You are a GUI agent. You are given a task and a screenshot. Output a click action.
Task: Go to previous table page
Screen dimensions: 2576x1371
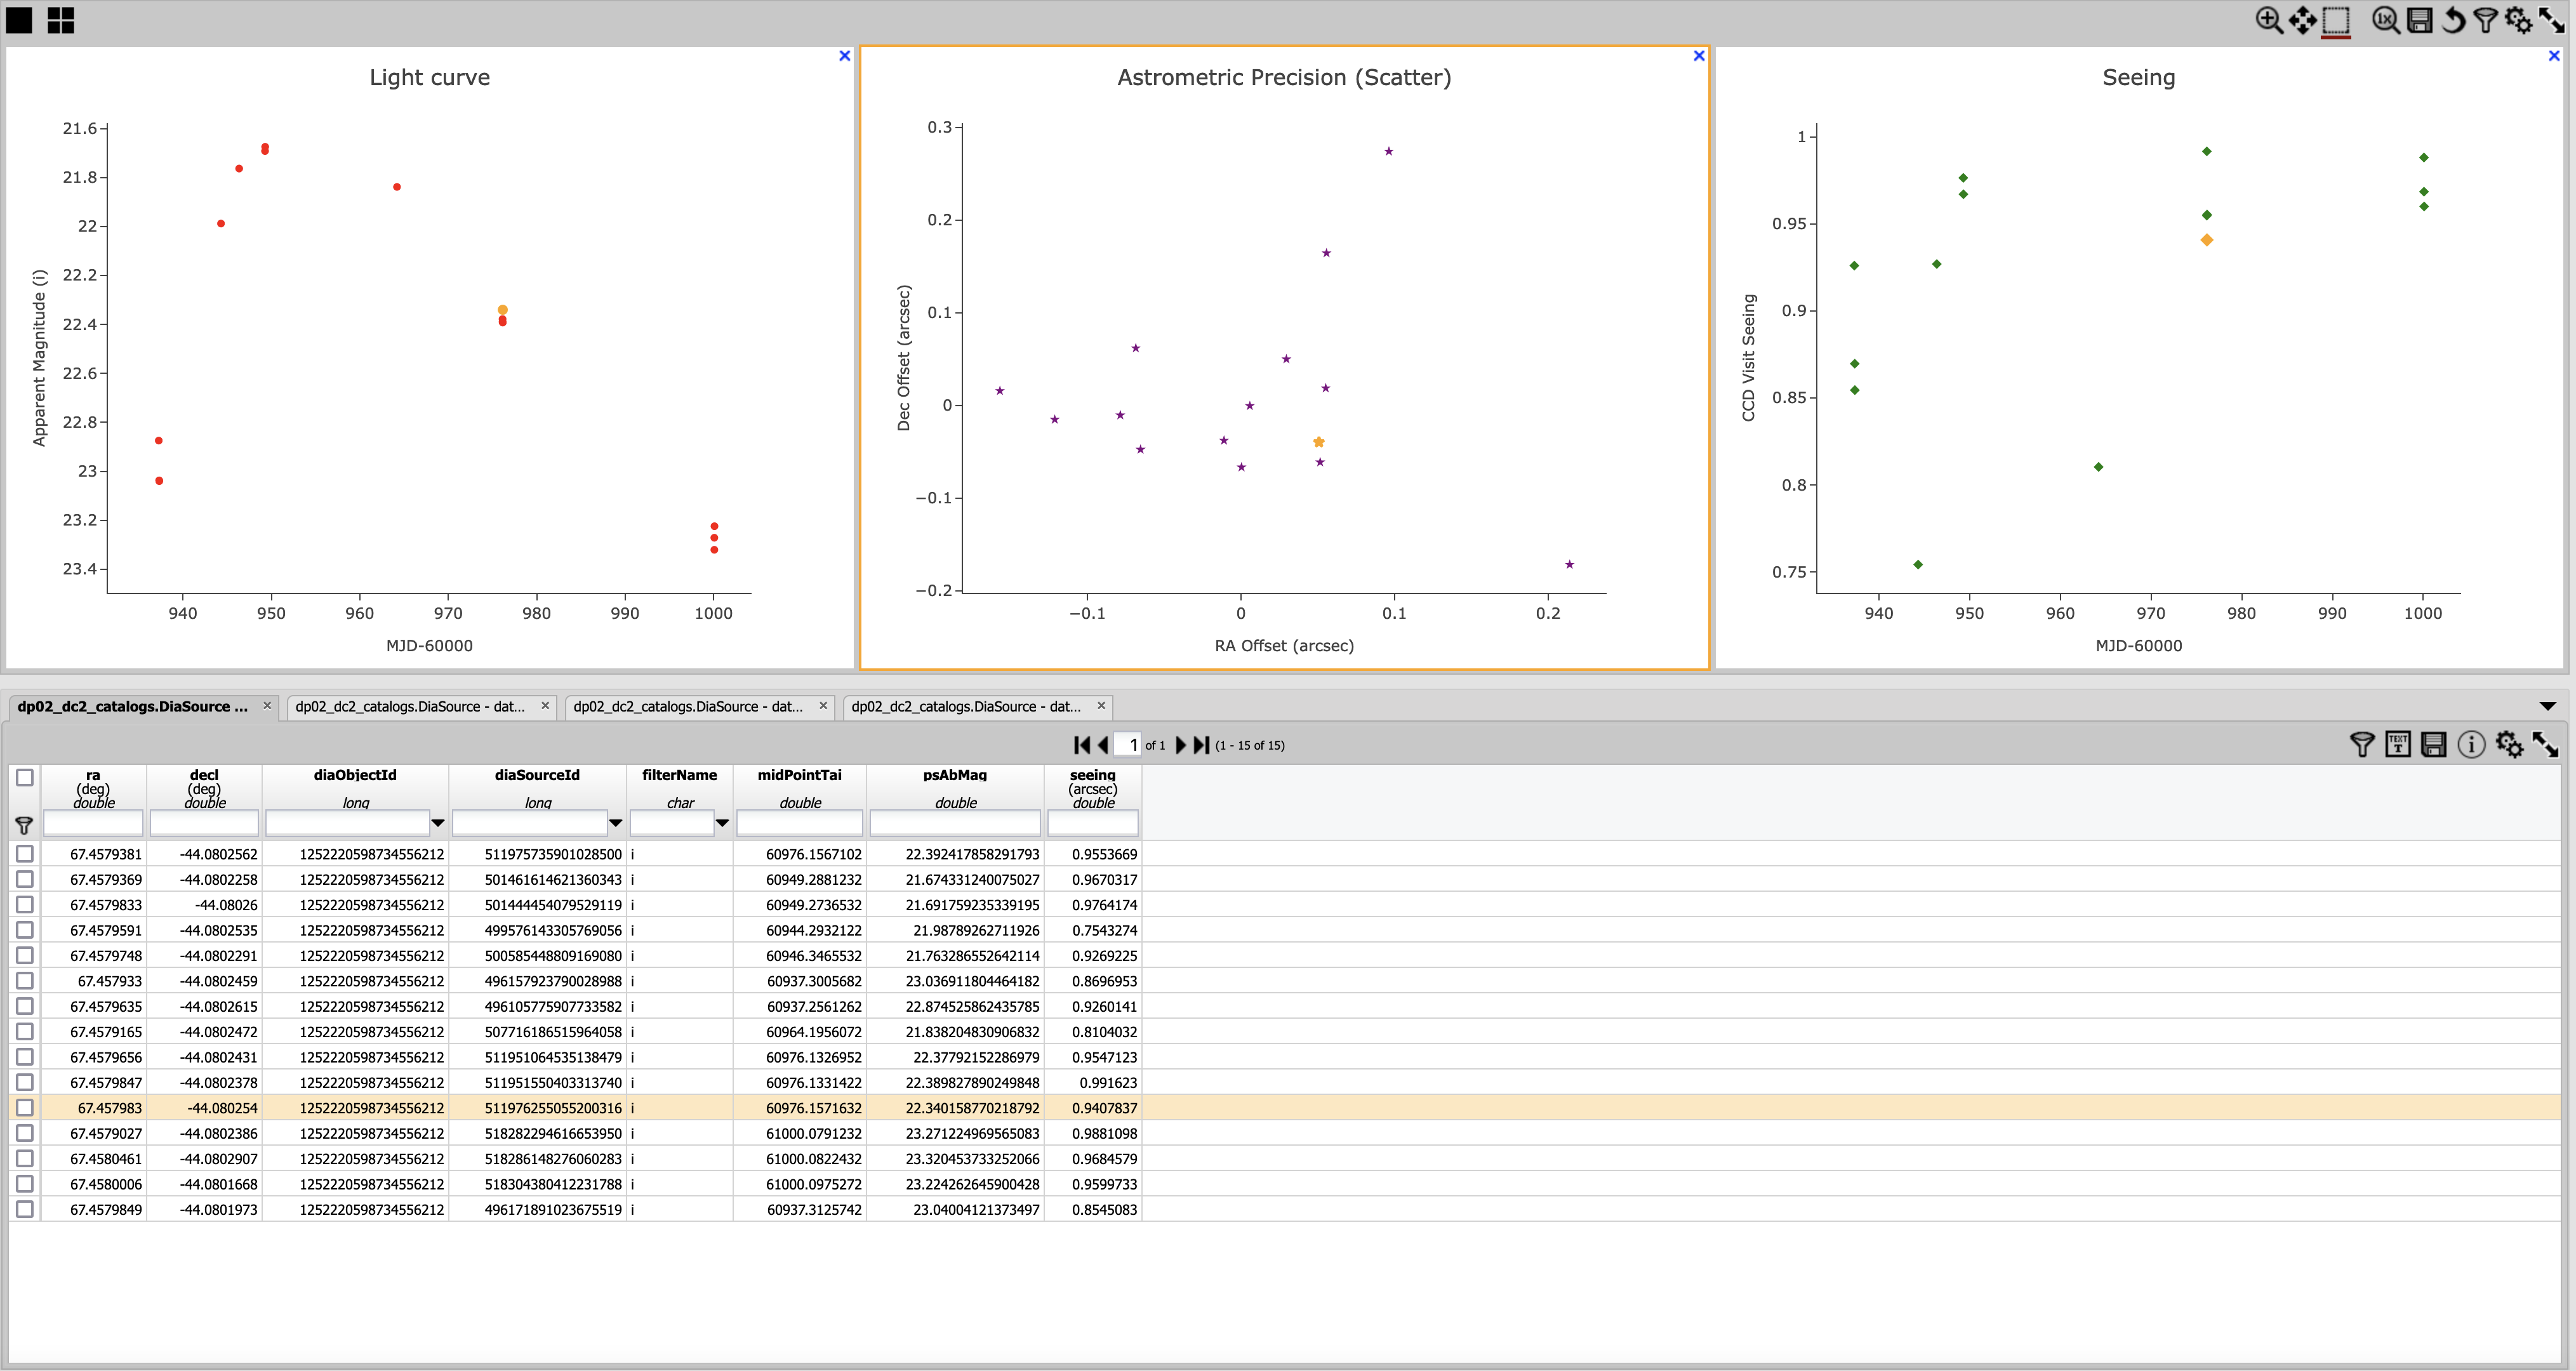1103,745
